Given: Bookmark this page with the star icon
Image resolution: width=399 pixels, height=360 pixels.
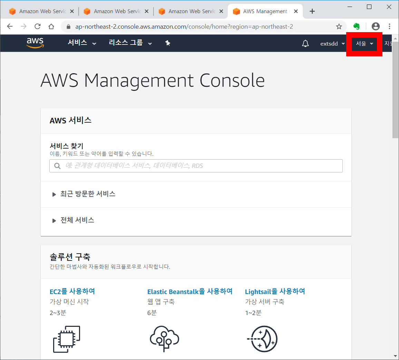Looking at the screenshot, I should tap(339, 27).
